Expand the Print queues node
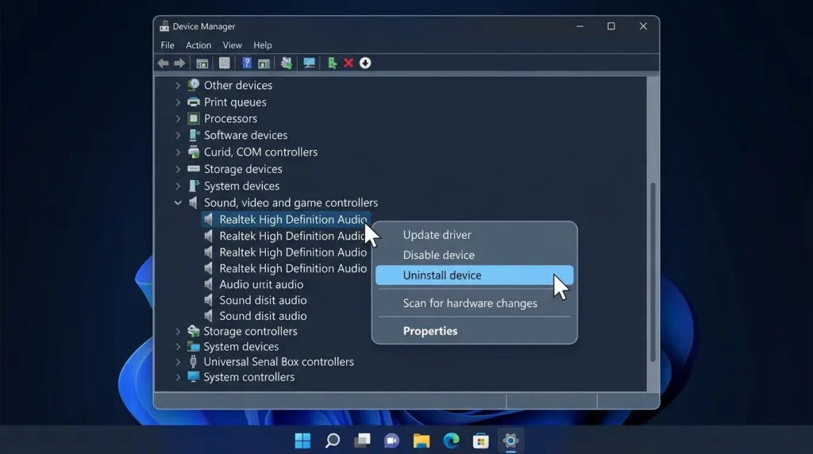This screenshot has height=454, width=813. click(x=178, y=102)
